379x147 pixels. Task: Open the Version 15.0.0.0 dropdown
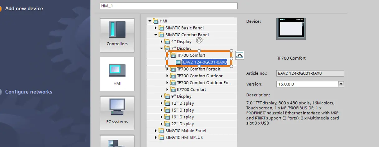click(x=341, y=84)
